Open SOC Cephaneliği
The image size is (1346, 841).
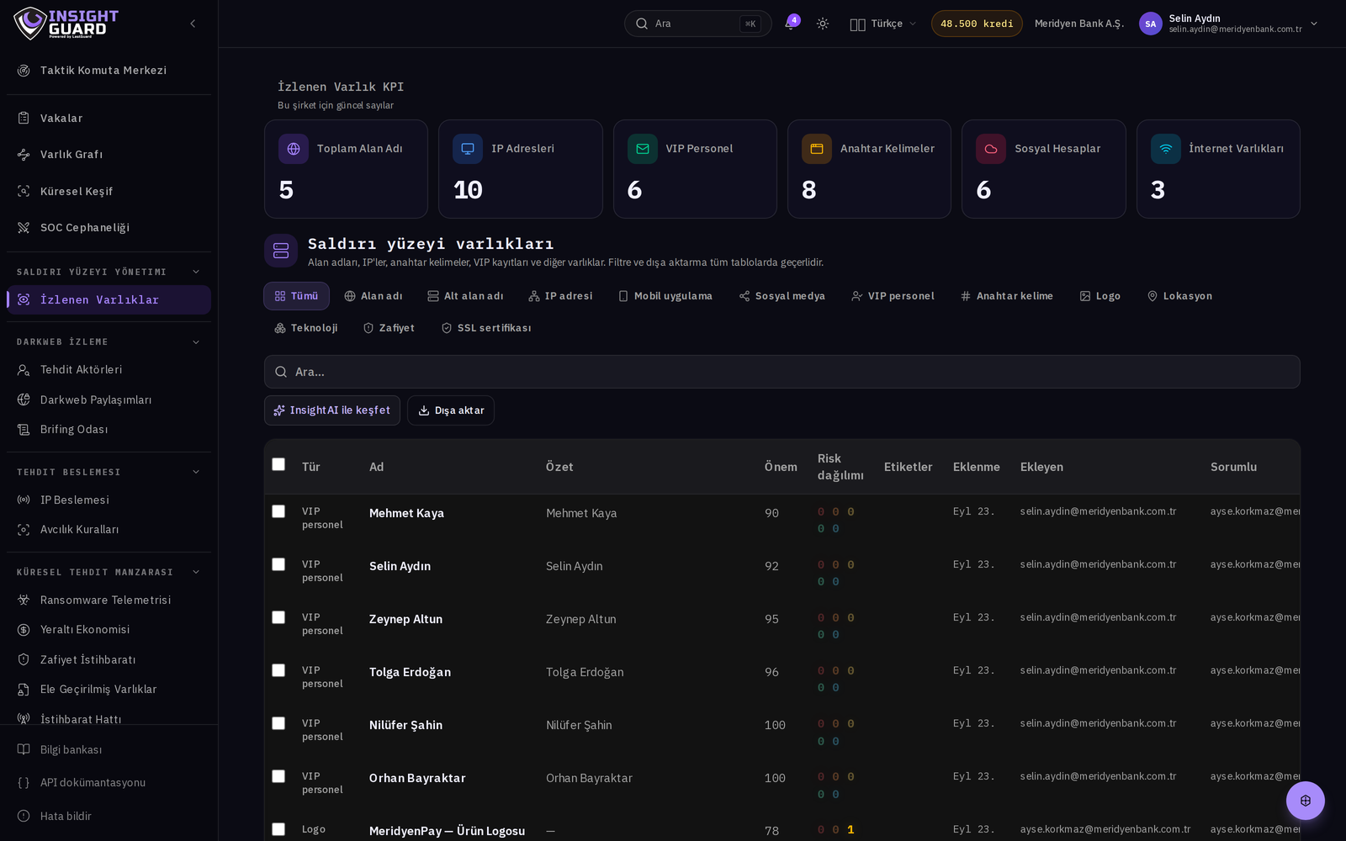tap(109, 228)
